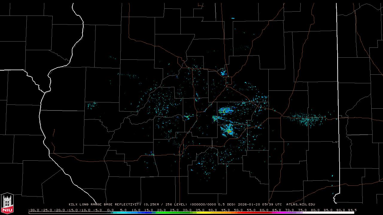Click the 40.0 scale label
This screenshot has height=215, width=383.
tap(213, 210)
